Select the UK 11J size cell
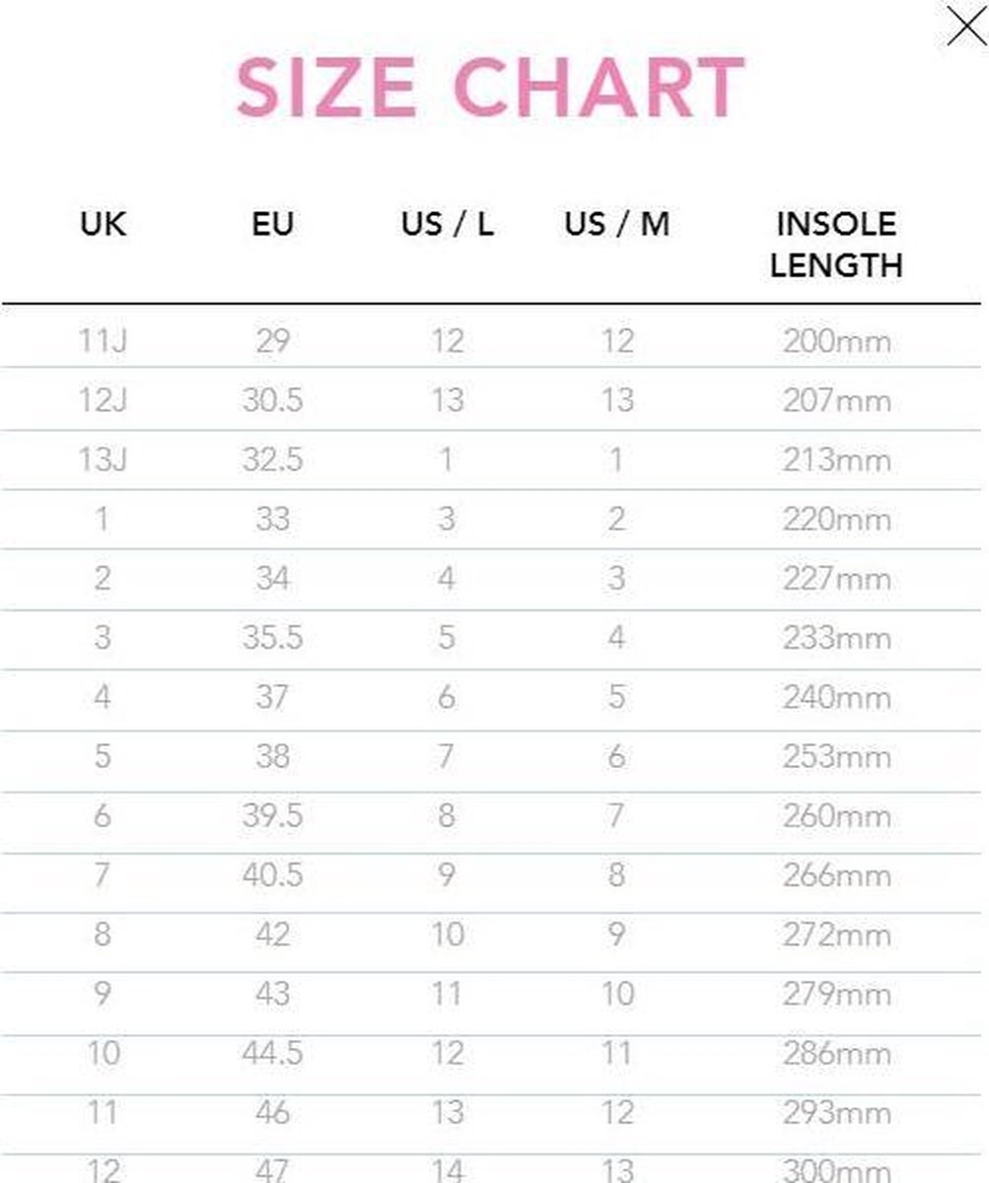 pos(103,341)
